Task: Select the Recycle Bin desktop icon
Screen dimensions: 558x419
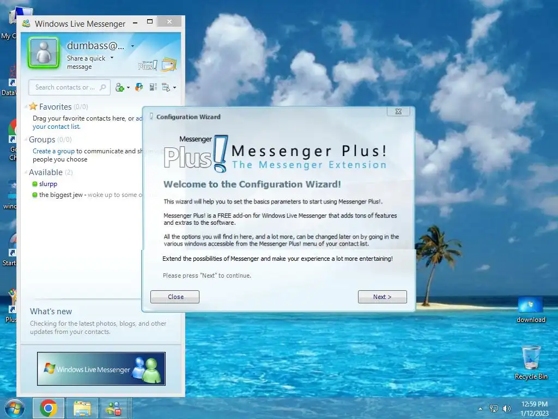Action: 531,363
